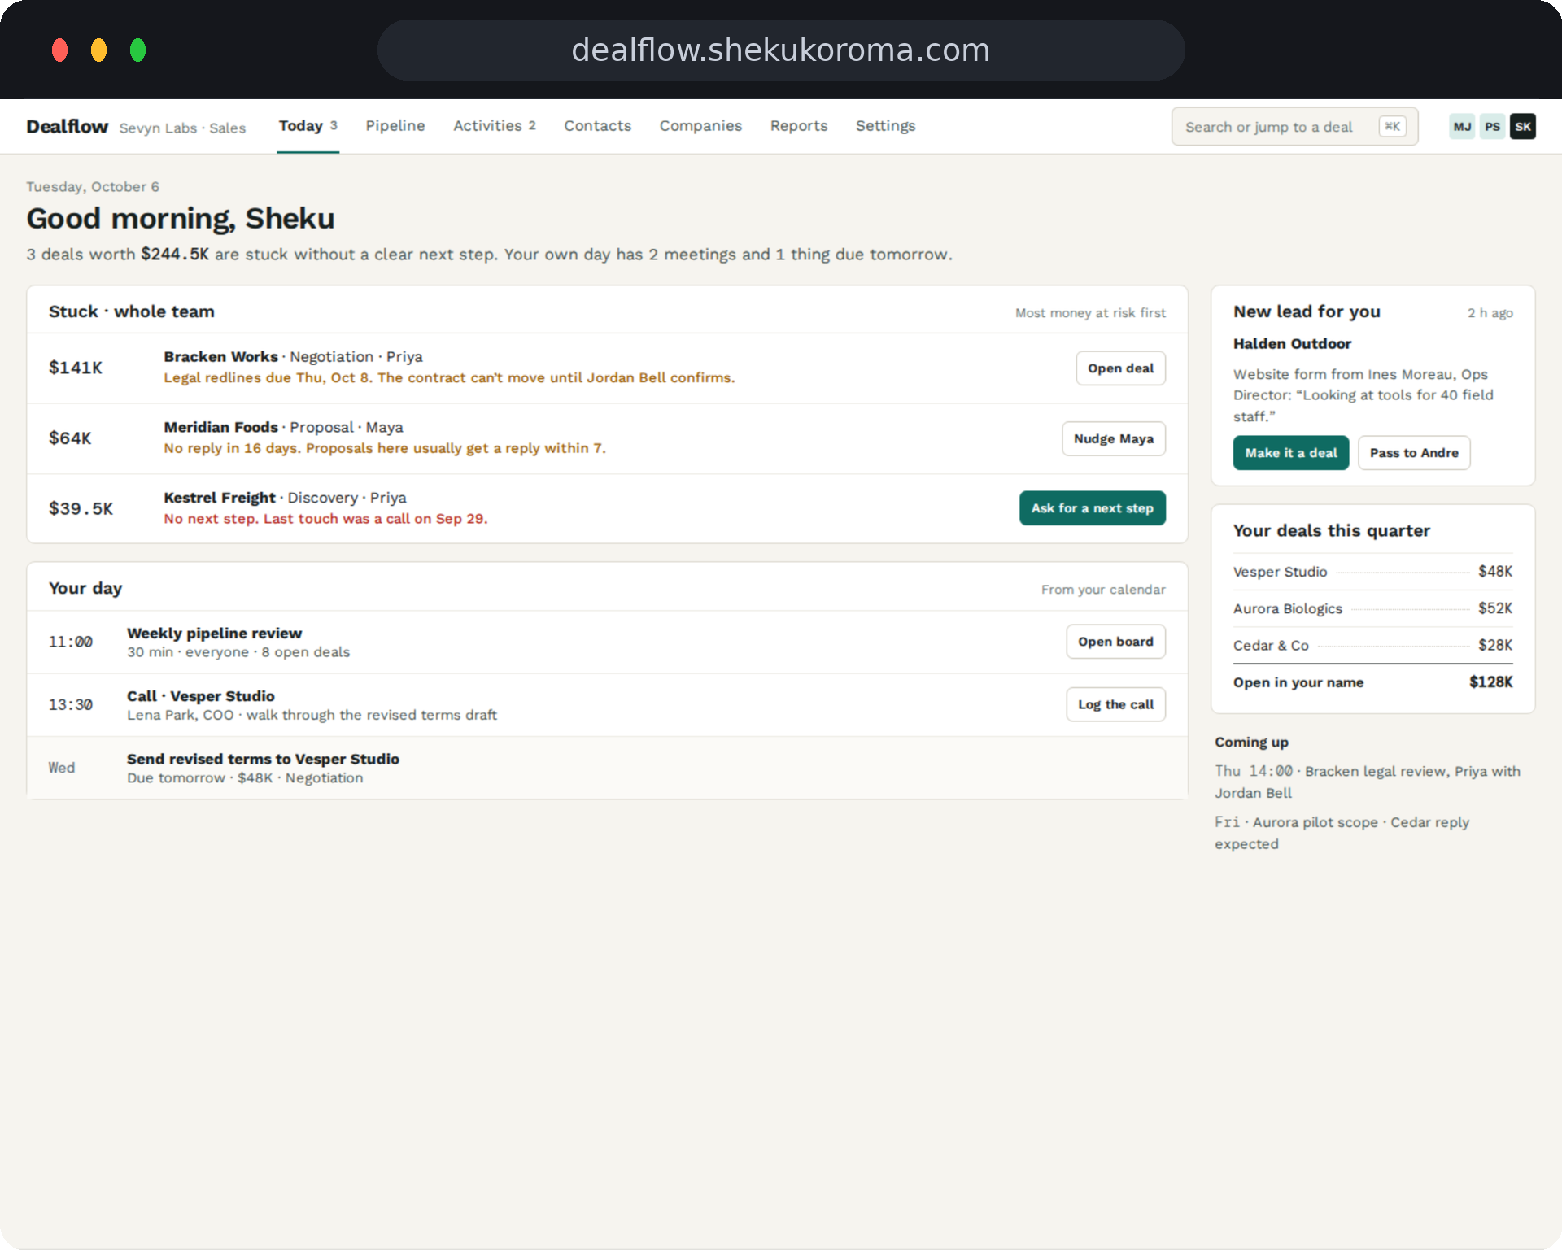Click the ⌘K shortcut badge in search
The height and width of the screenshot is (1250, 1562).
pos(1392,126)
